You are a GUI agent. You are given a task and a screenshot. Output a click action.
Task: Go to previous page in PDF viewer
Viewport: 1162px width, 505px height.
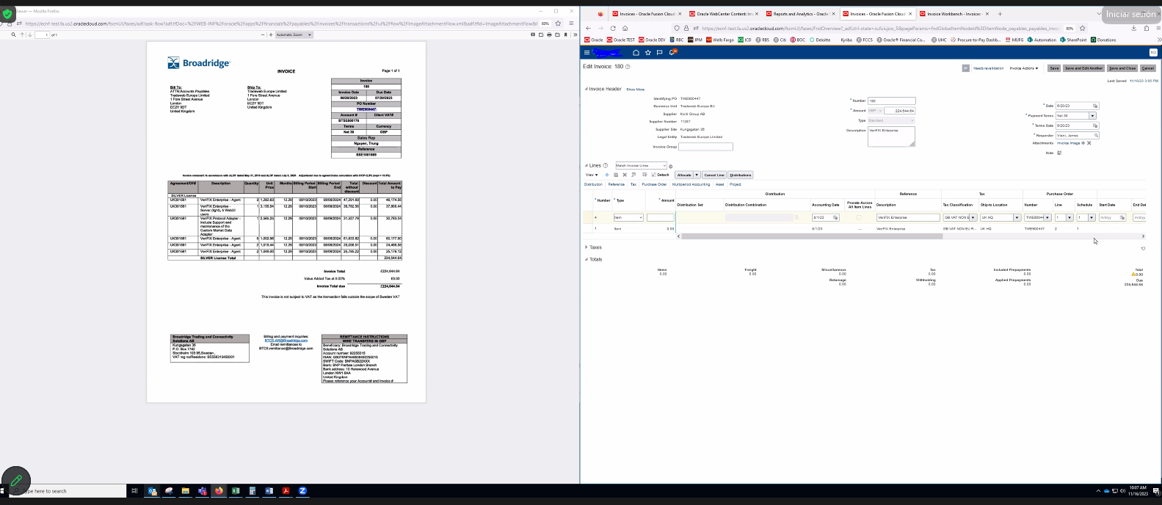[22, 34]
